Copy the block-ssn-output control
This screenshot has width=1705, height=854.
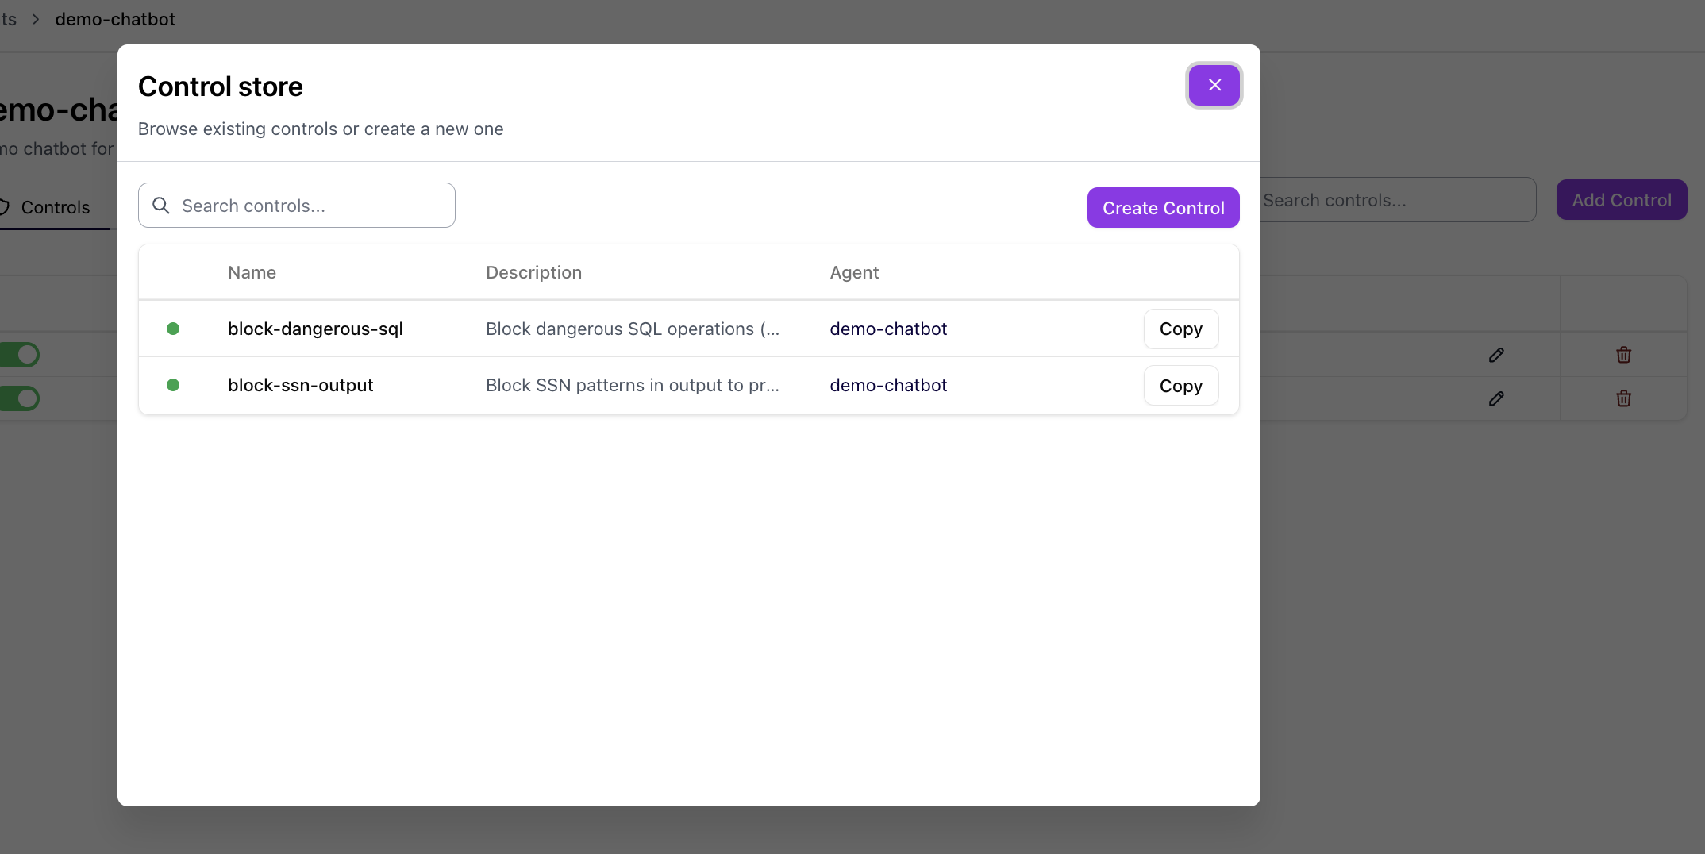pos(1181,386)
